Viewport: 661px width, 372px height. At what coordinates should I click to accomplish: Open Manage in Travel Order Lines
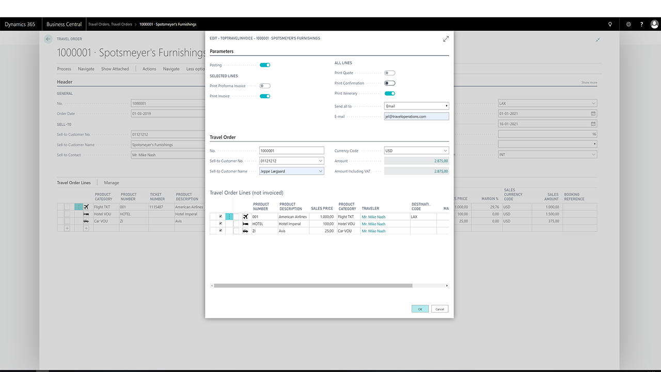(112, 183)
